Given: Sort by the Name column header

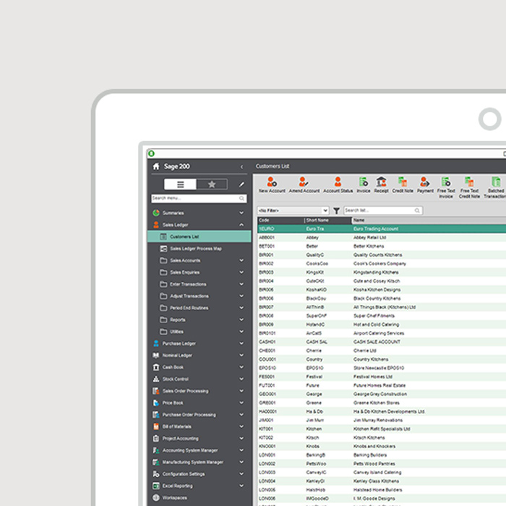Looking at the screenshot, I should coord(429,220).
